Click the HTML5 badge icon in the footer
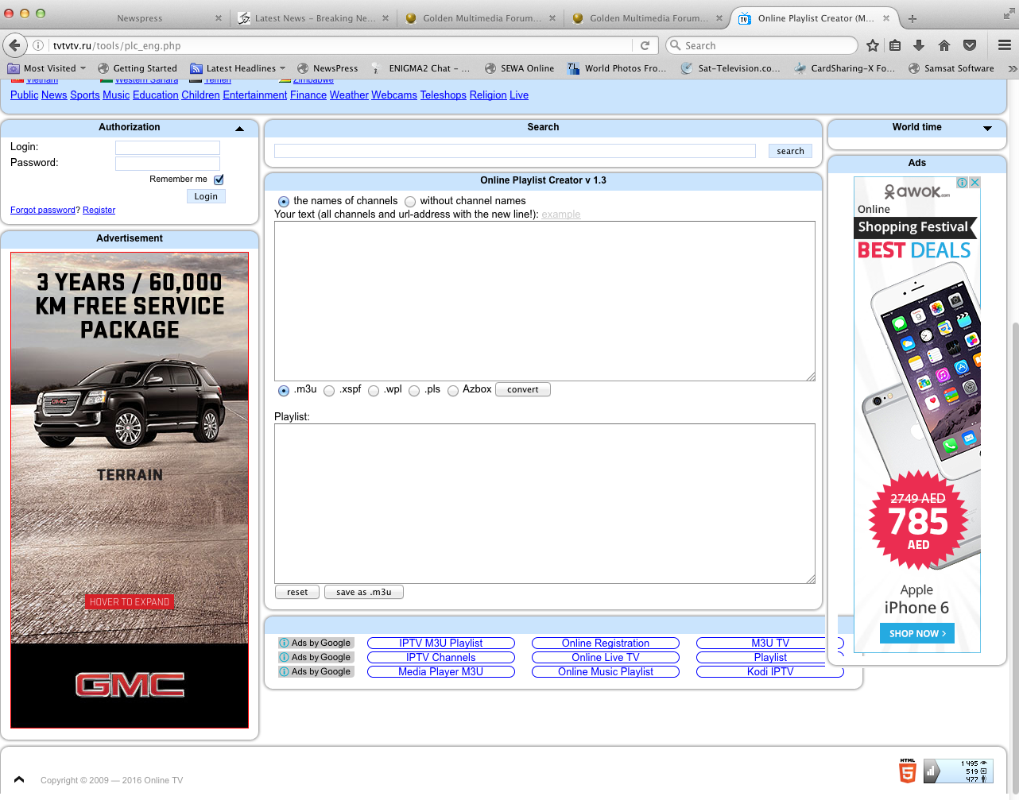1019x800 pixels. pos(908,771)
